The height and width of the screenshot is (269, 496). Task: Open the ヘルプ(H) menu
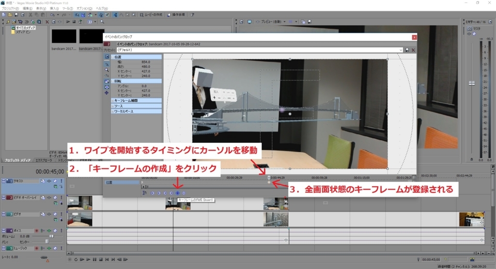tap(102, 8)
